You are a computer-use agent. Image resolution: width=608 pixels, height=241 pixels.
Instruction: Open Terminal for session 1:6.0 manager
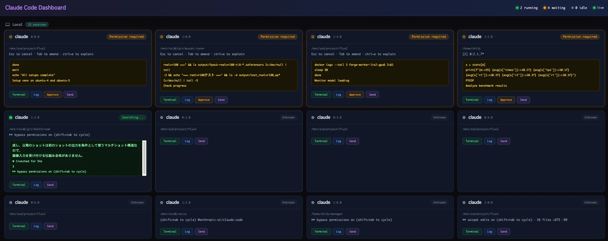pyautogui.click(x=321, y=231)
